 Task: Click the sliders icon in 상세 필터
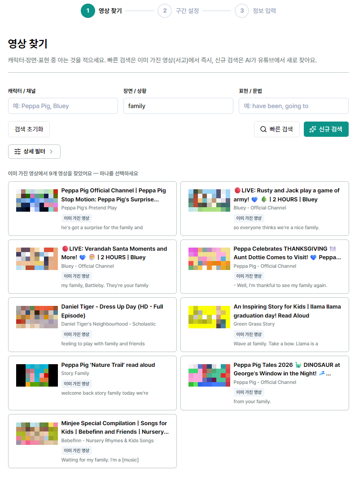(x=18, y=152)
